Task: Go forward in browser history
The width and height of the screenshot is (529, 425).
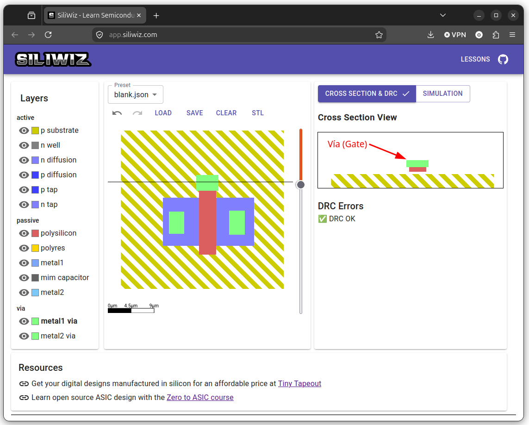Action: [31, 35]
